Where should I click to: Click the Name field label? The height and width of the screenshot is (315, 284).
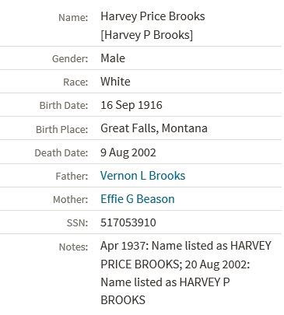pyautogui.click(x=73, y=18)
